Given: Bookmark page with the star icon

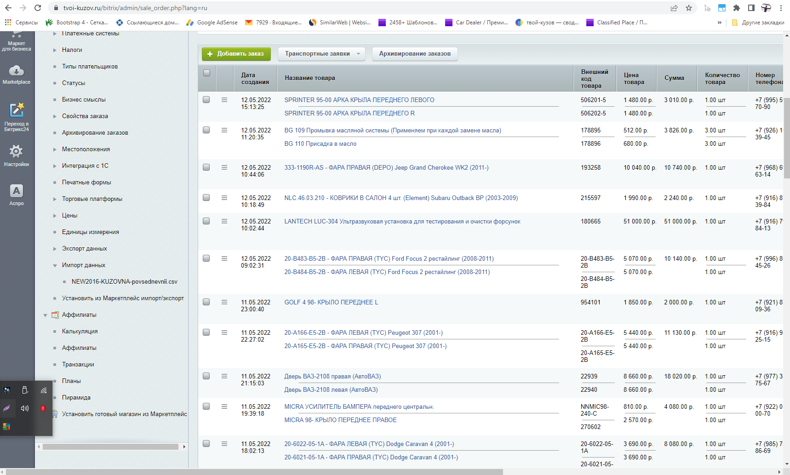Looking at the screenshot, I should [x=688, y=8].
